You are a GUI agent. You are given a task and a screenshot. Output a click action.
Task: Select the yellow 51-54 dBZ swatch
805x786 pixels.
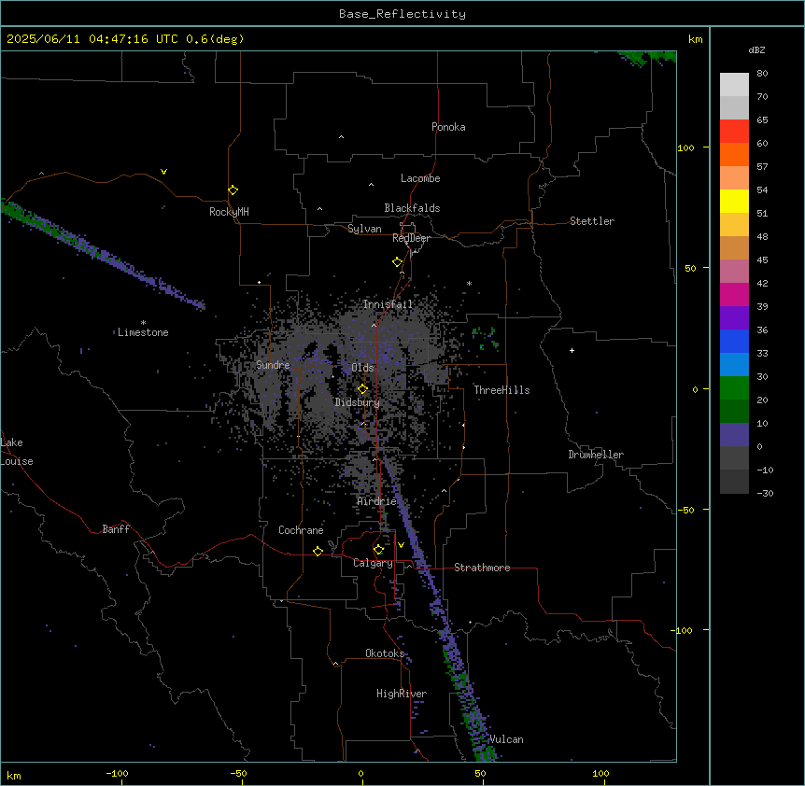tap(734, 201)
